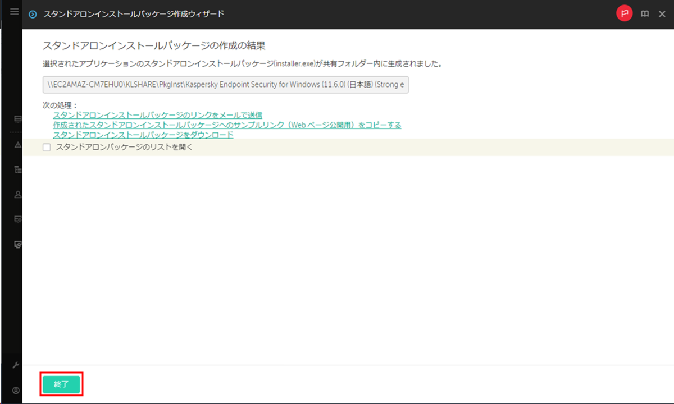674x404 pixels.
Task: Open the operations panel icon in the sidebar
Action: click(17, 219)
